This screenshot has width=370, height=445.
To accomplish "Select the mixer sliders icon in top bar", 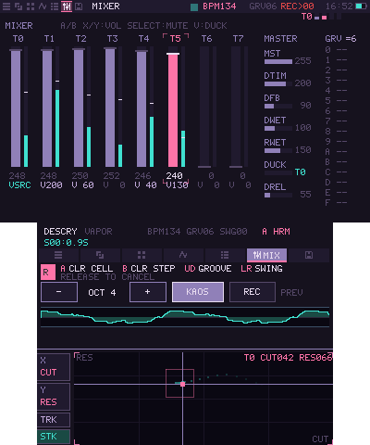I will coord(67,6).
